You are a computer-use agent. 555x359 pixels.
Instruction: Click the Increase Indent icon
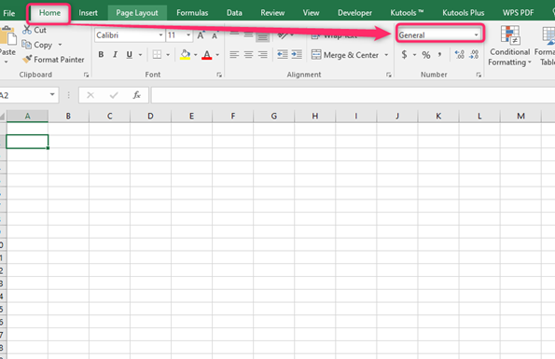pos(297,54)
